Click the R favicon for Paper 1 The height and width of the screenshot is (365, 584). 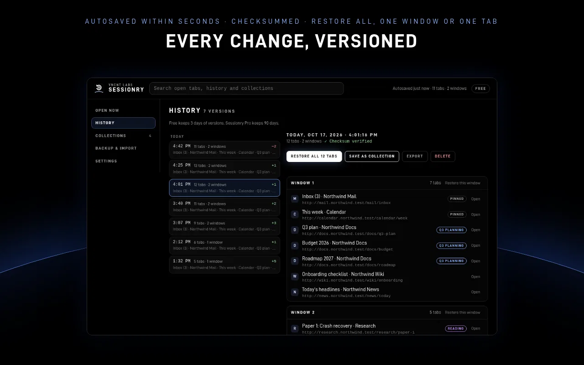point(295,328)
